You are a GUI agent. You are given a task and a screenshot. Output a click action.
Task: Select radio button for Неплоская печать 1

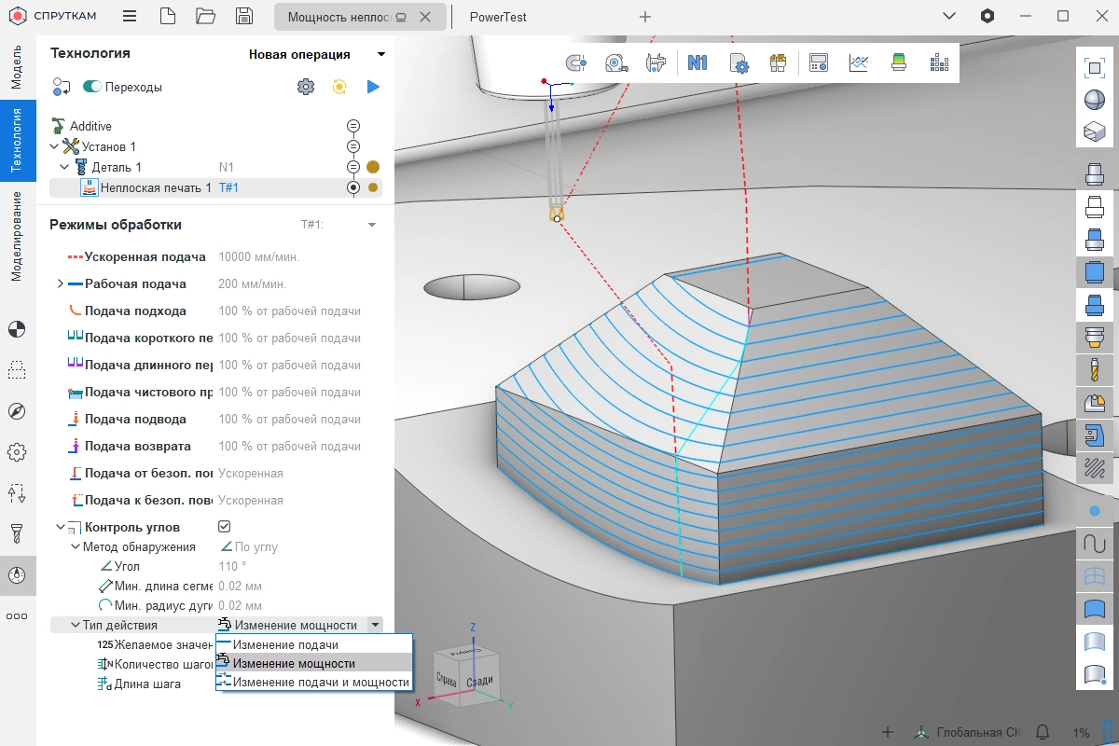point(353,187)
